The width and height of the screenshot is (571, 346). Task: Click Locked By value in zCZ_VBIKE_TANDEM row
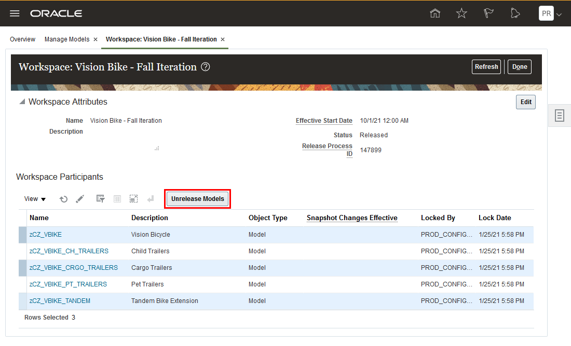point(446,301)
